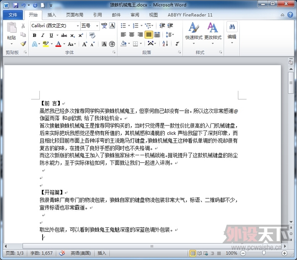The image size is (297, 260).
Task: Click the Paste (粘贴) clipboard icon
Action: click(12, 27)
